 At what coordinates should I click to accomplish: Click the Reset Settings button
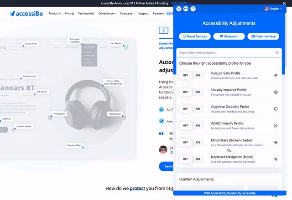[x=195, y=36]
